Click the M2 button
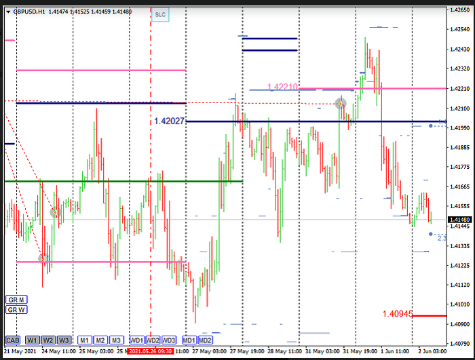This screenshot has height=360, width=475. pos(100,340)
